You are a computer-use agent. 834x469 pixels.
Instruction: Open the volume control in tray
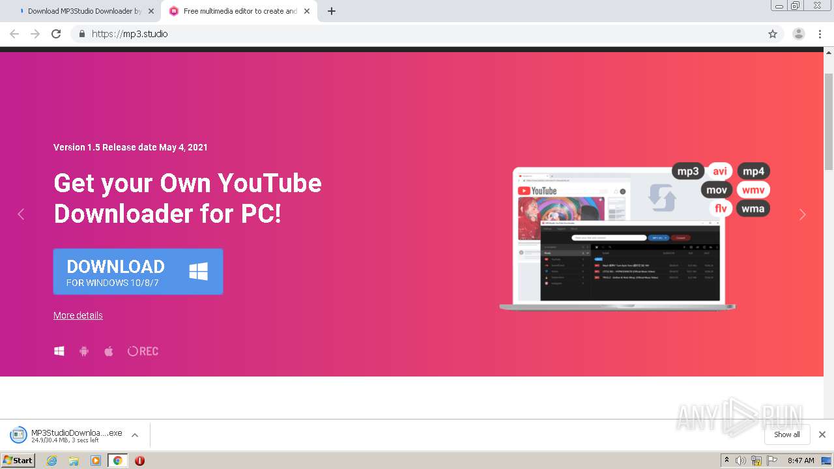(x=741, y=461)
